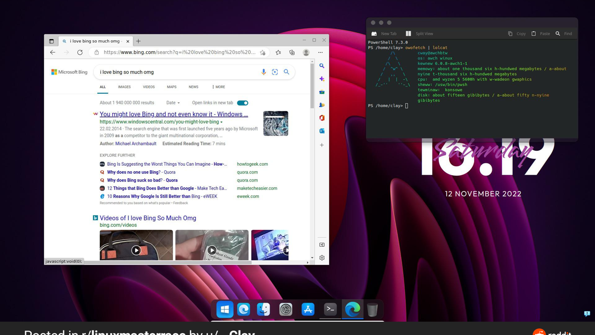Open Finder icon in dock
The image size is (595, 335).
click(x=263, y=309)
